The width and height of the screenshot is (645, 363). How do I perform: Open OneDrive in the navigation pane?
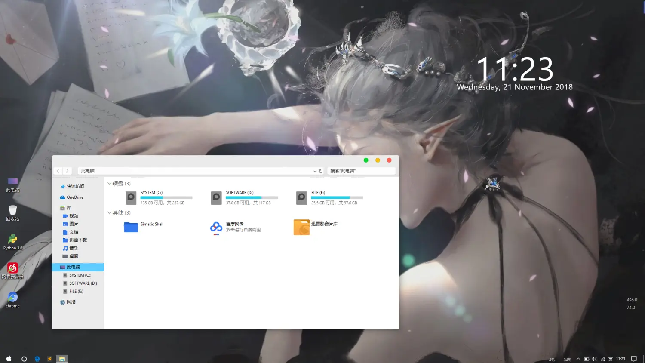click(72, 197)
